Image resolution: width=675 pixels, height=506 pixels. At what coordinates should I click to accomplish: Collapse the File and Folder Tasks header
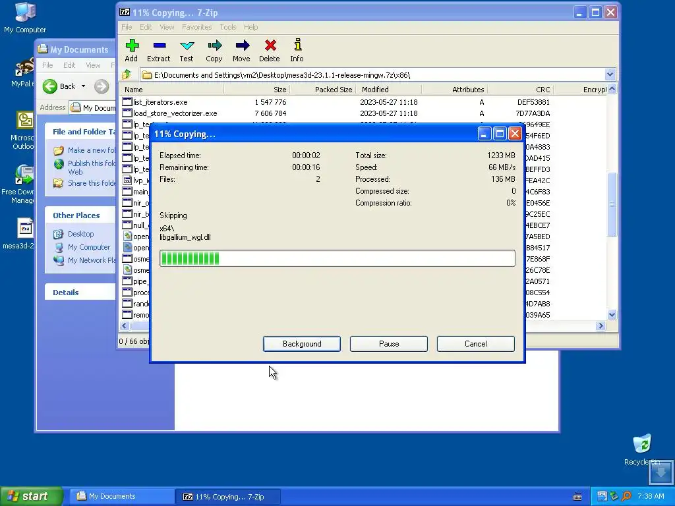[x=80, y=132]
